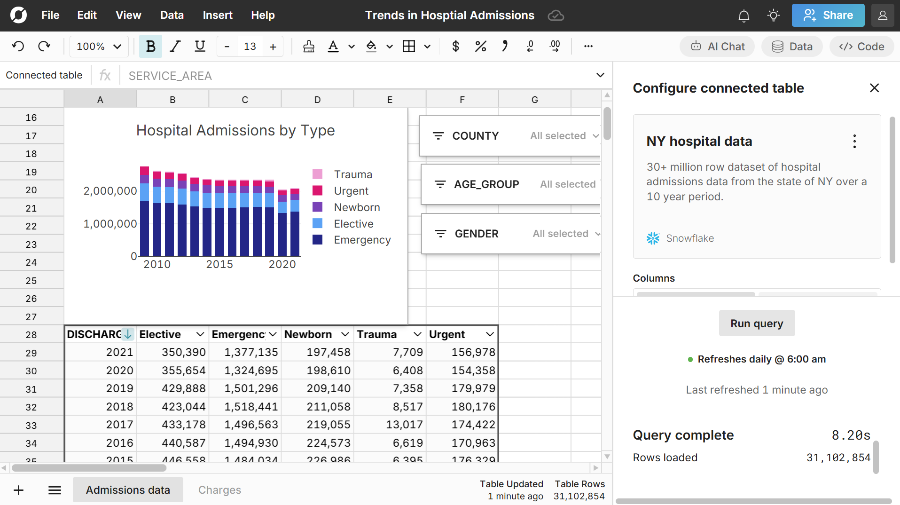900x505 pixels.
Task: Open the 100% zoom dropdown
Action: coord(99,46)
